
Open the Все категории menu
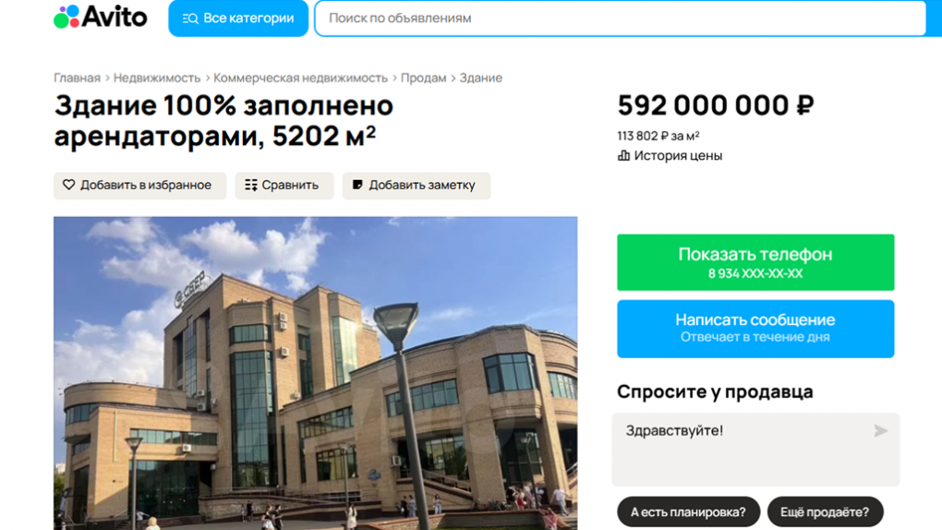(238, 18)
